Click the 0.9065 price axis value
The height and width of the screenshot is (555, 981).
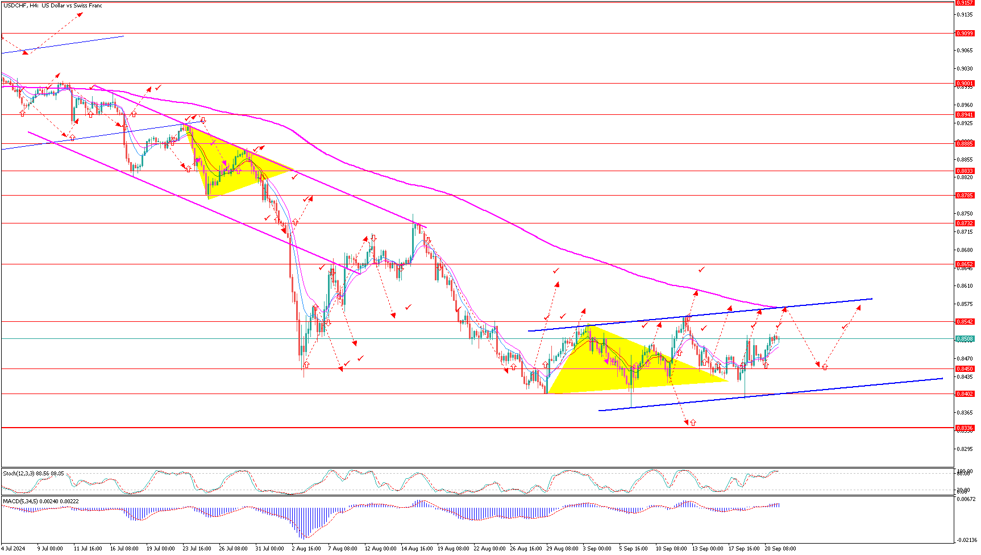pos(965,51)
